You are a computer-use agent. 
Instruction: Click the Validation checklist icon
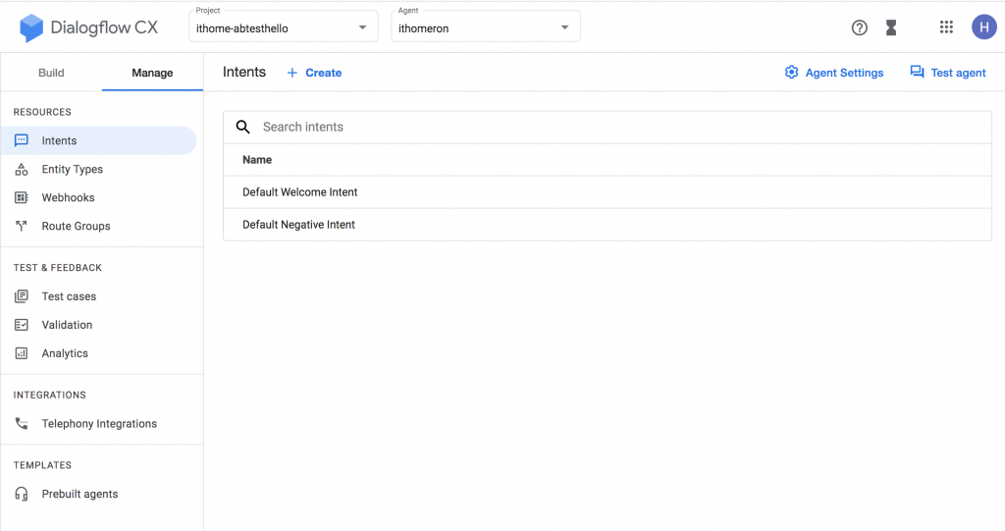click(22, 325)
